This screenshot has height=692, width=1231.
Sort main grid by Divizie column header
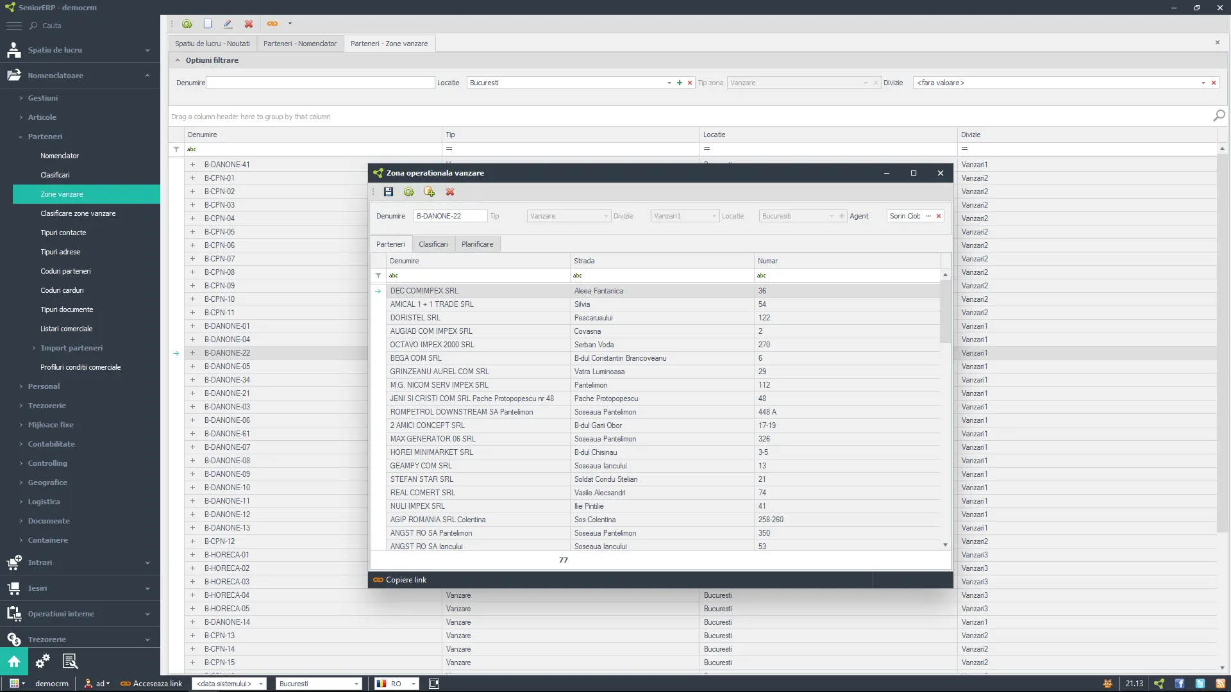(x=1087, y=135)
